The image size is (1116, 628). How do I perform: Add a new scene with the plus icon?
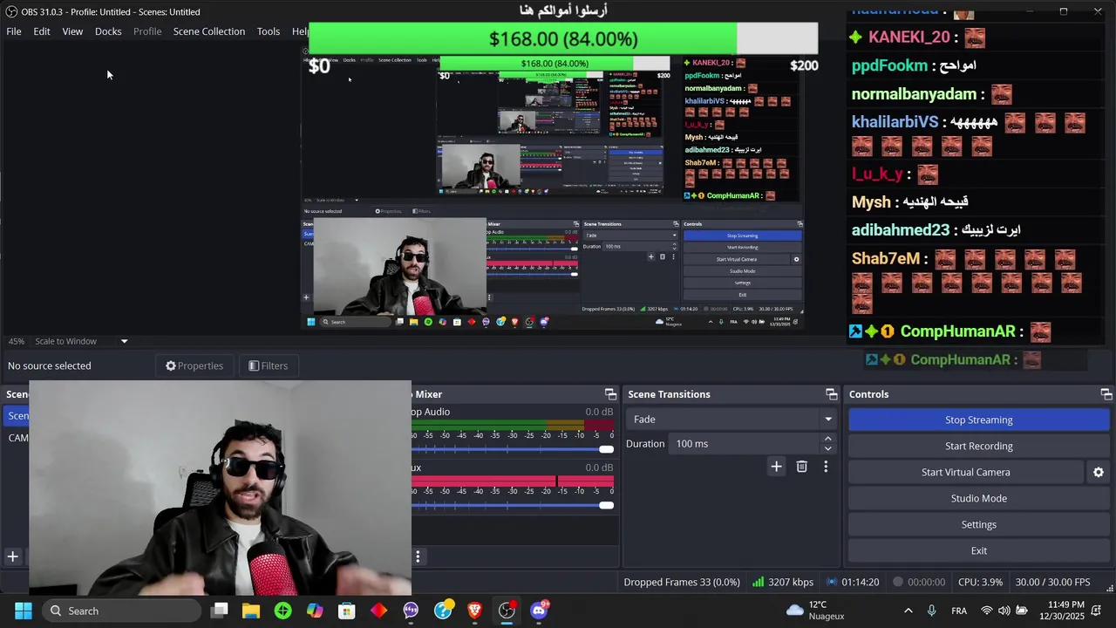click(x=13, y=556)
